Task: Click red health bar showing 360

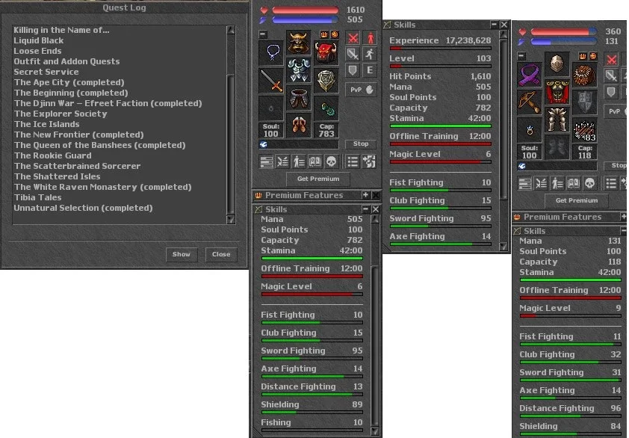Action: pos(563,31)
